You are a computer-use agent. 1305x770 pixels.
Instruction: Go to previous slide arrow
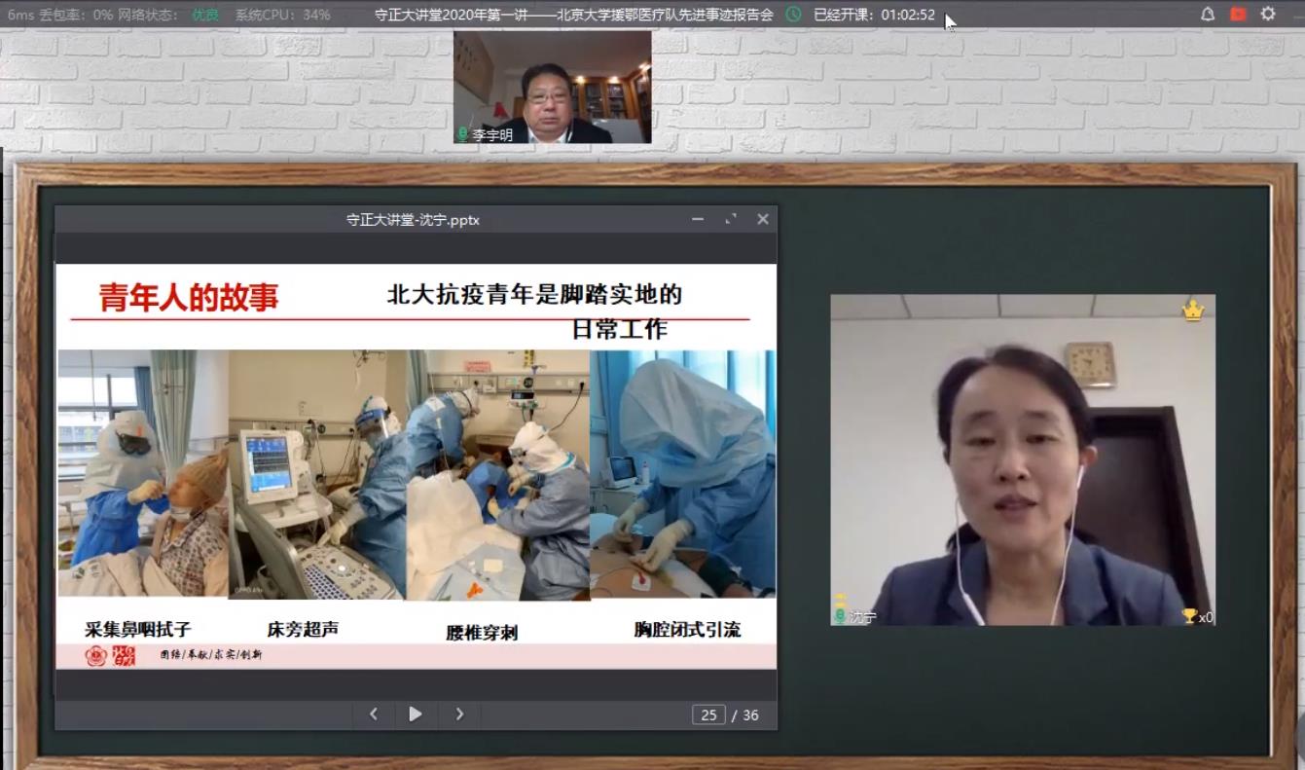click(374, 715)
